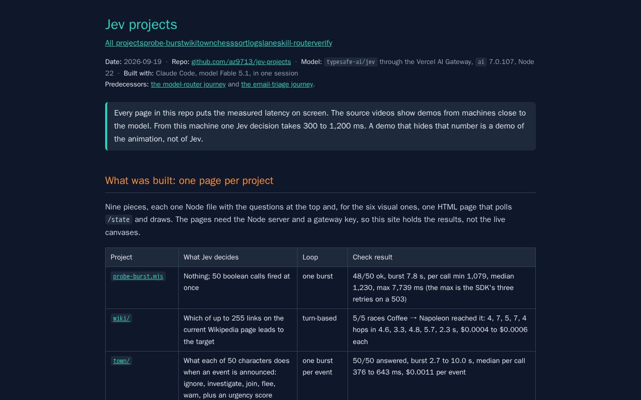Click the 'ai' code label near 7.0.107
Image resolution: width=641 pixels, height=400 pixels.
481,62
